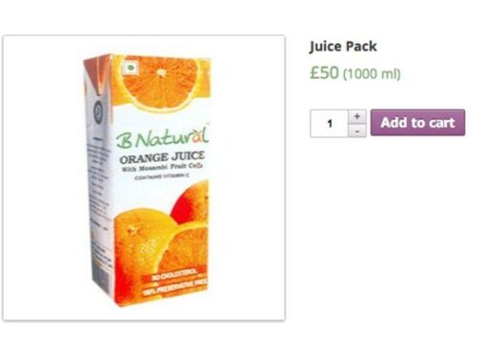Click the B Natural logo on the carton

pos(162,137)
